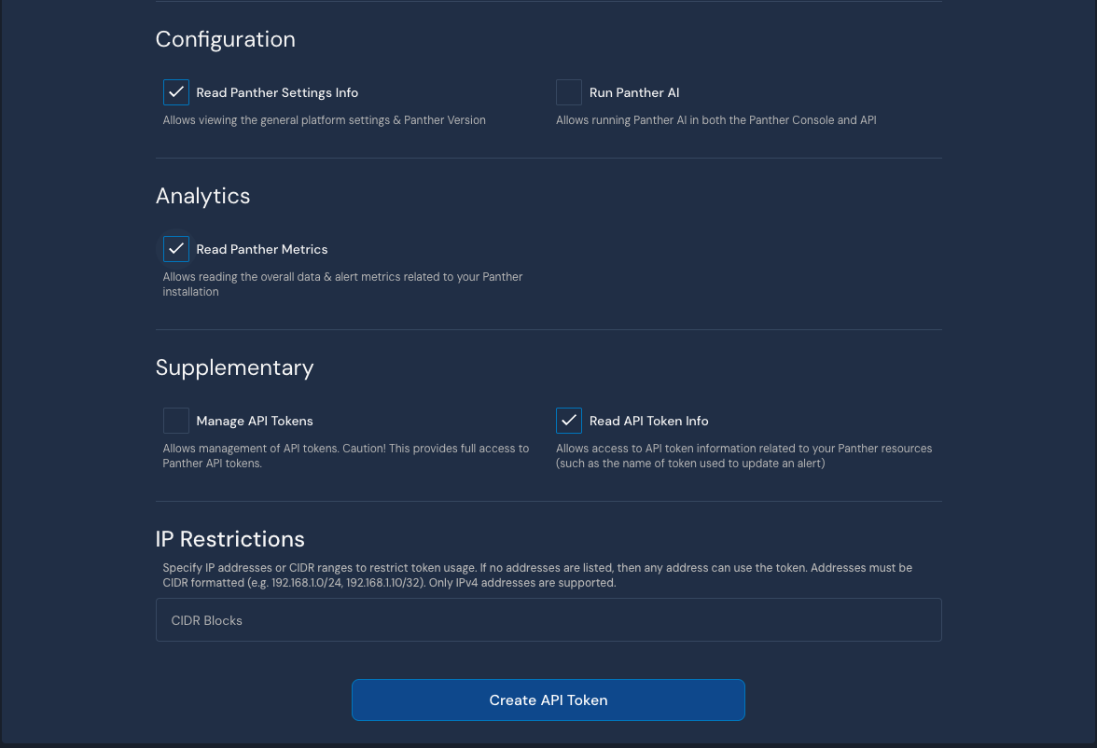1097x748 pixels.
Task: Click the Read Panther Metrics description text
Action: (342, 284)
